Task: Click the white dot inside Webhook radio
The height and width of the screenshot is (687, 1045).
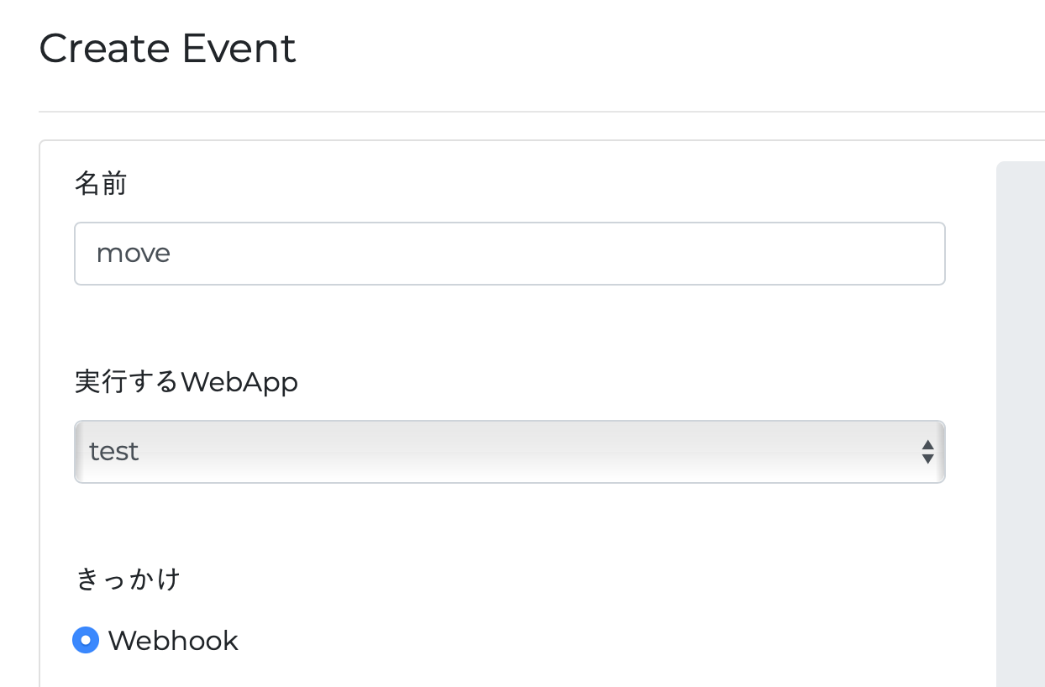Action: [86, 641]
